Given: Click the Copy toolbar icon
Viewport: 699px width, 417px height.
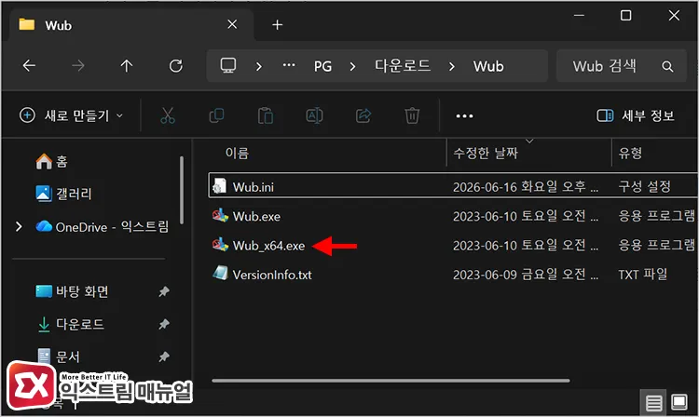Looking at the screenshot, I should (216, 115).
